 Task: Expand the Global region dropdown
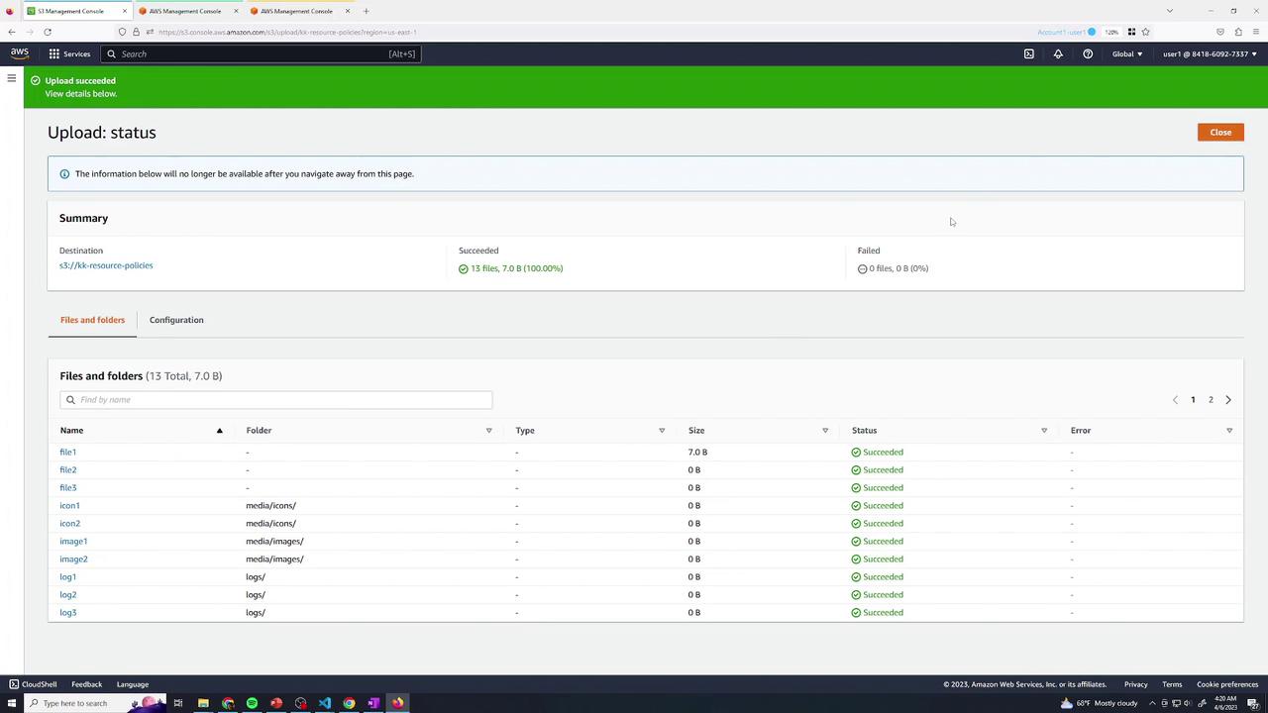[x=1127, y=53]
